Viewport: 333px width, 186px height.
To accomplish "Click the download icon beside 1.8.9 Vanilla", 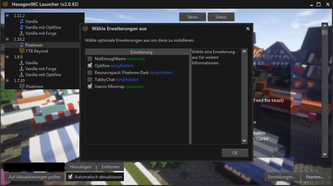I will click(x=22, y=63).
